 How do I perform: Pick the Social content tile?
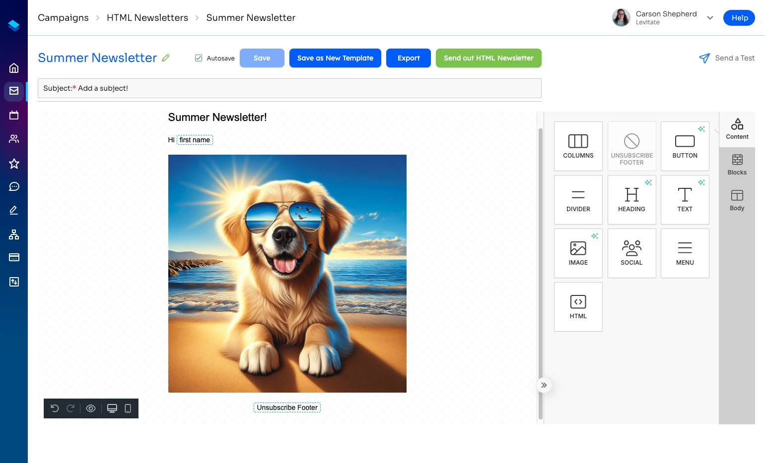point(631,253)
